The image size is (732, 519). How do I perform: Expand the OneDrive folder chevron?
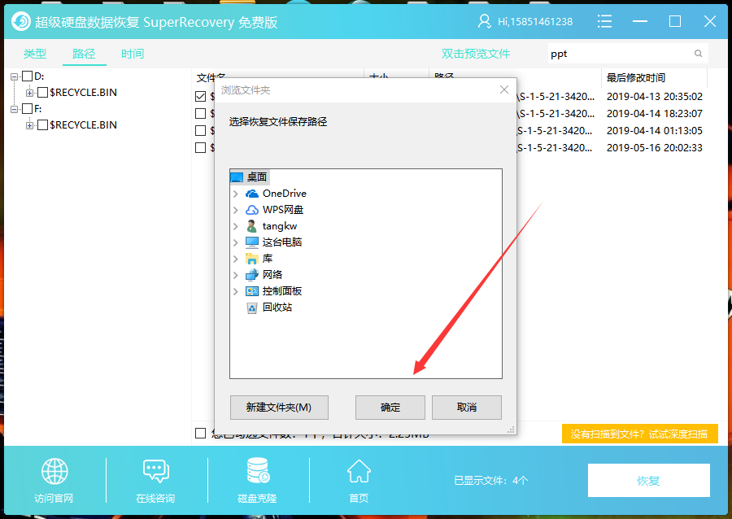pos(236,194)
